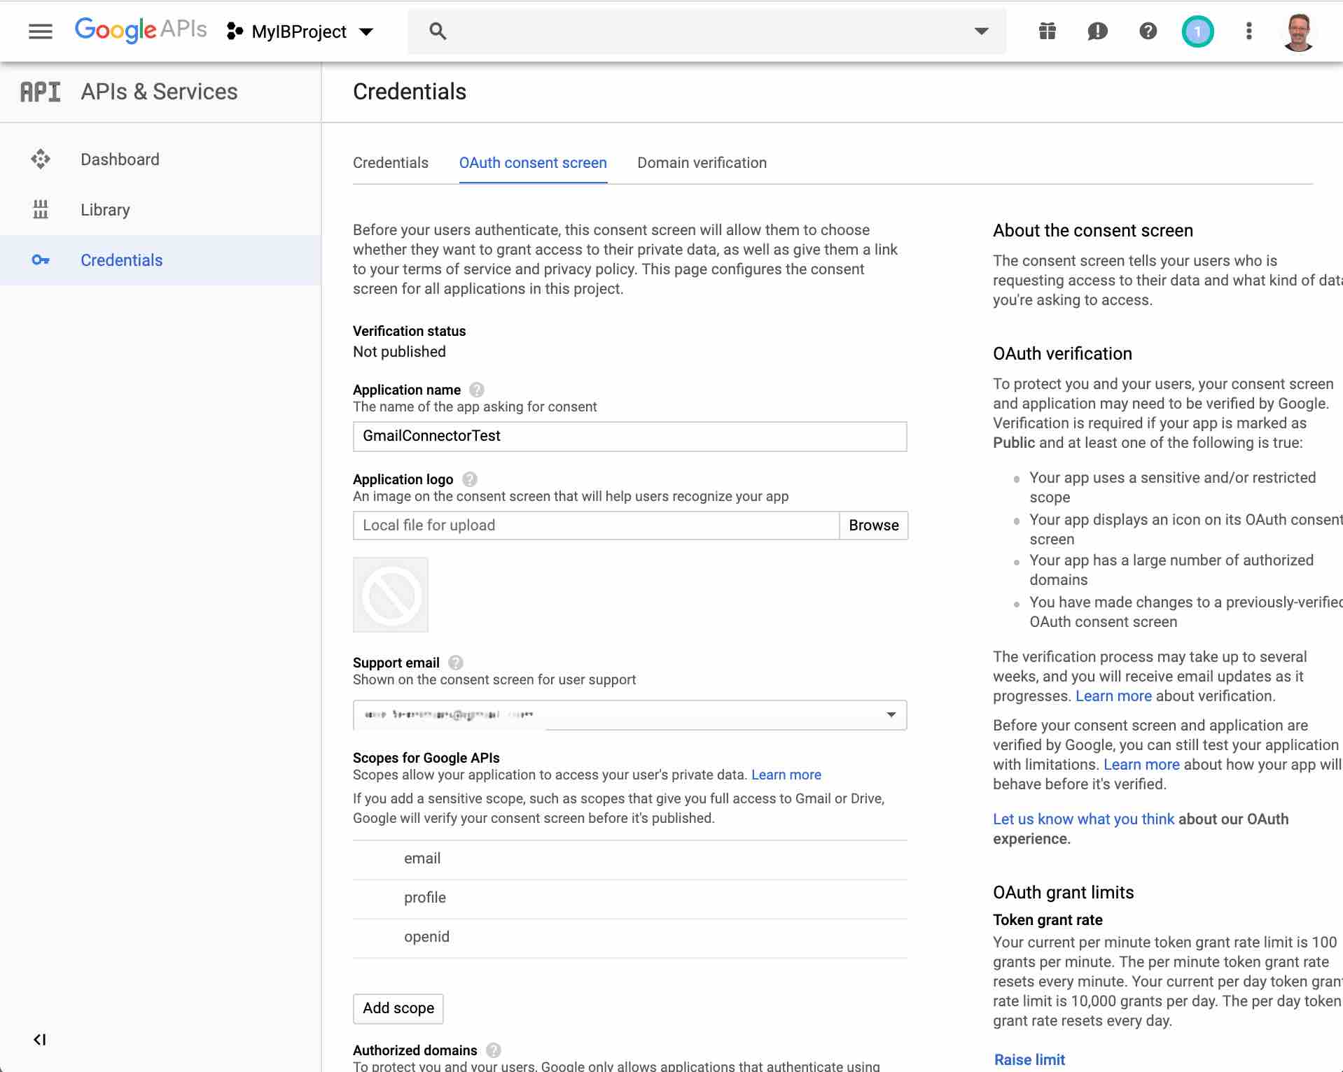The height and width of the screenshot is (1072, 1343).
Task: Click the API section icon
Action: pos(40,92)
